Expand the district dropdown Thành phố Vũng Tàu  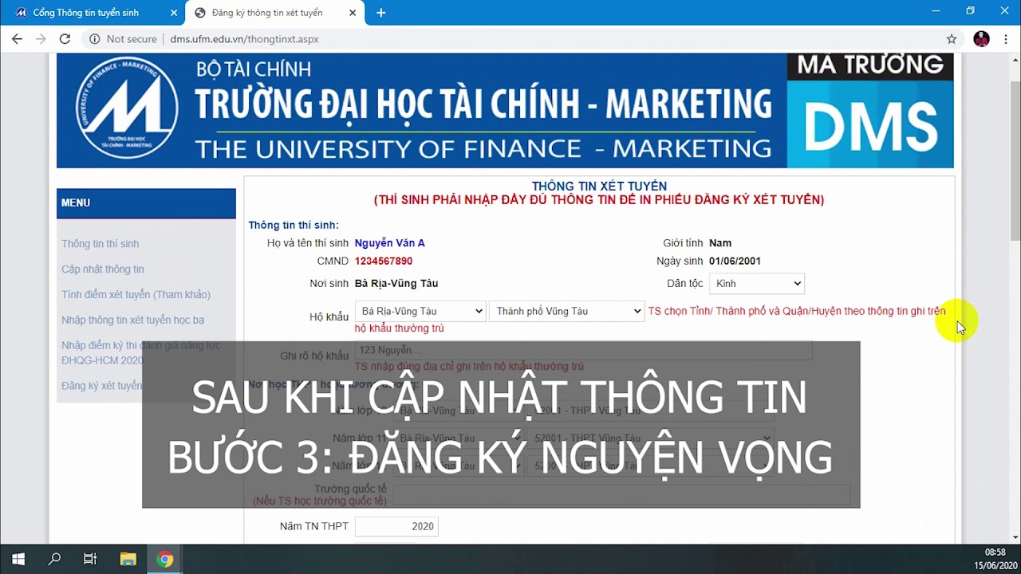pyautogui.click(x=566, y=311)
